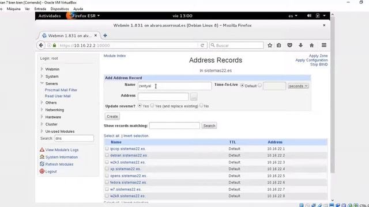Open the Entrada VirtualBox menu

click(40, 9)
